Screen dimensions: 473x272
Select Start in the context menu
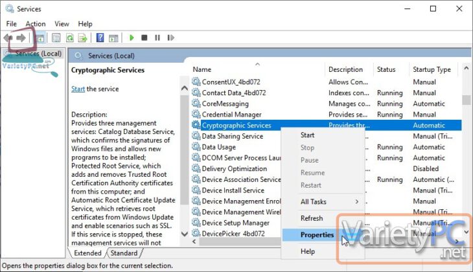pos(308,135)
